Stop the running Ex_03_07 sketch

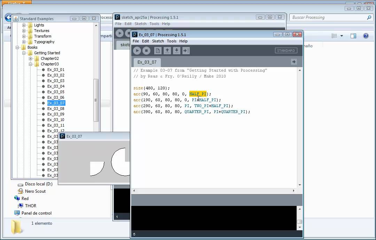(x=146, y=50)
